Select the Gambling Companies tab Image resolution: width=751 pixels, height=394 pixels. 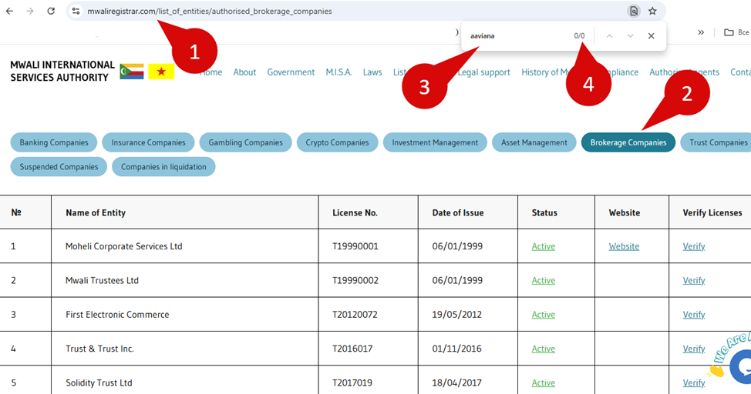pos(245,142)
